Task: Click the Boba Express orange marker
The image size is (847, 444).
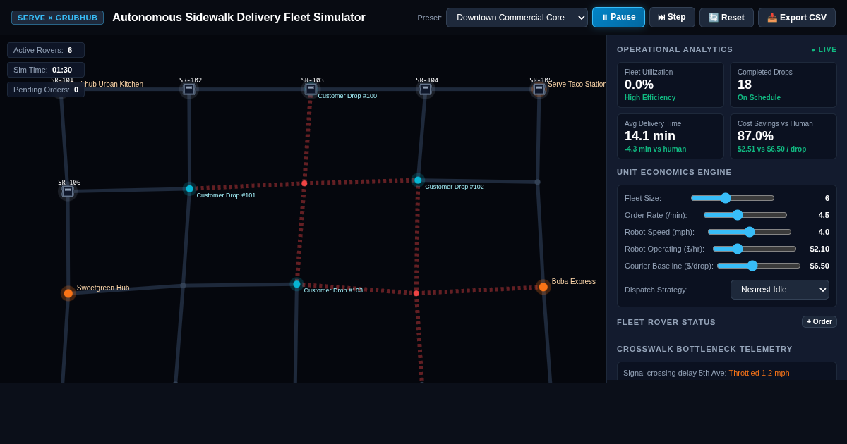Action: [x=543, y=287]
